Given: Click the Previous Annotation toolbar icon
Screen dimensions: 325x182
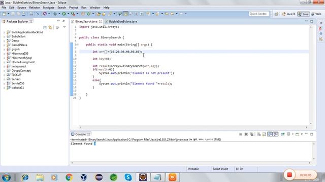Looking at the screenshot, I should 157,14.
